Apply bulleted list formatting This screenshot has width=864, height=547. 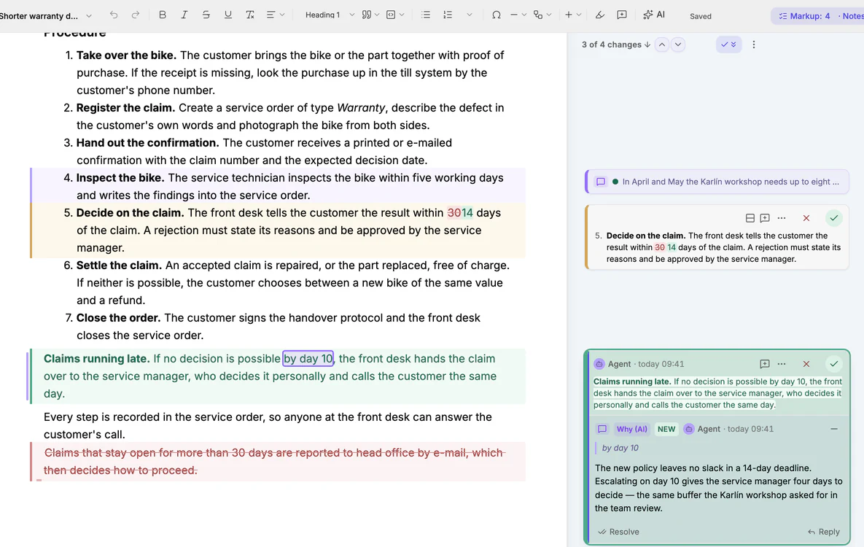pyautogui.click(x=425, y=15)
